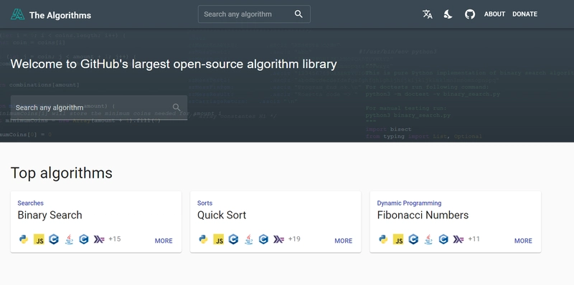
Task: Open the ABOUT page from the header
Action: click(x=494, y=14)
